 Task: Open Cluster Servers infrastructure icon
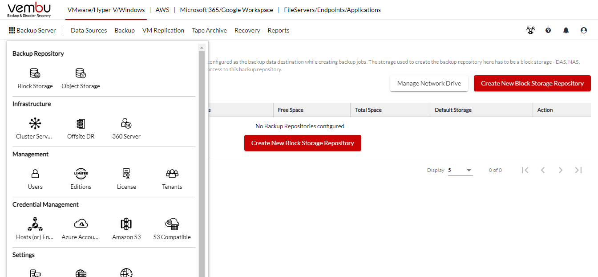[x=35, y=123]
